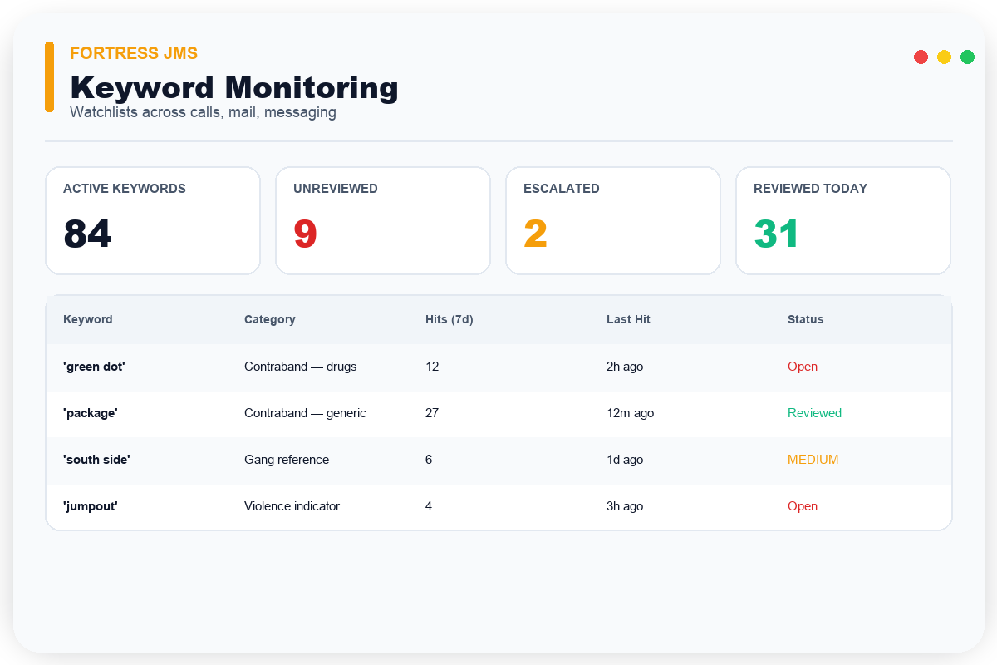Click the hit count 27

pyautogui.click(x=432, y=413)
